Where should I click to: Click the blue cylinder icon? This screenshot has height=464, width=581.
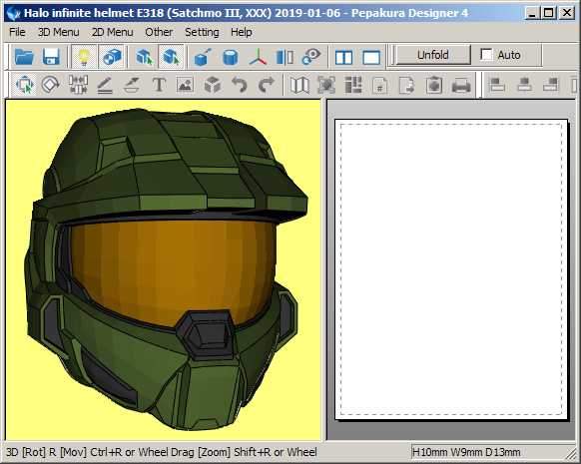tap(230, 57)
